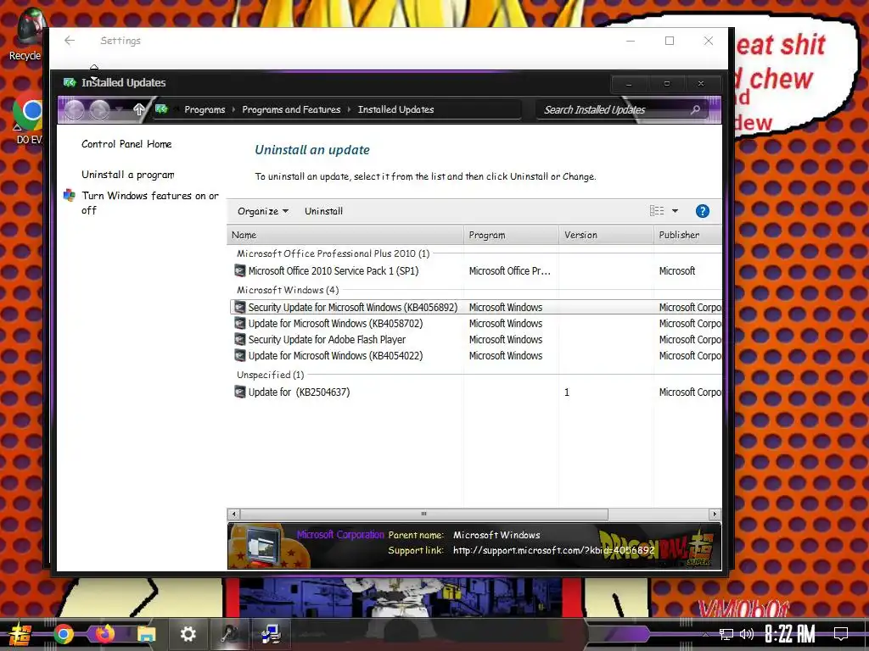
Task: Click the Installed Updates breadcrumb
Action: [395, 109]
